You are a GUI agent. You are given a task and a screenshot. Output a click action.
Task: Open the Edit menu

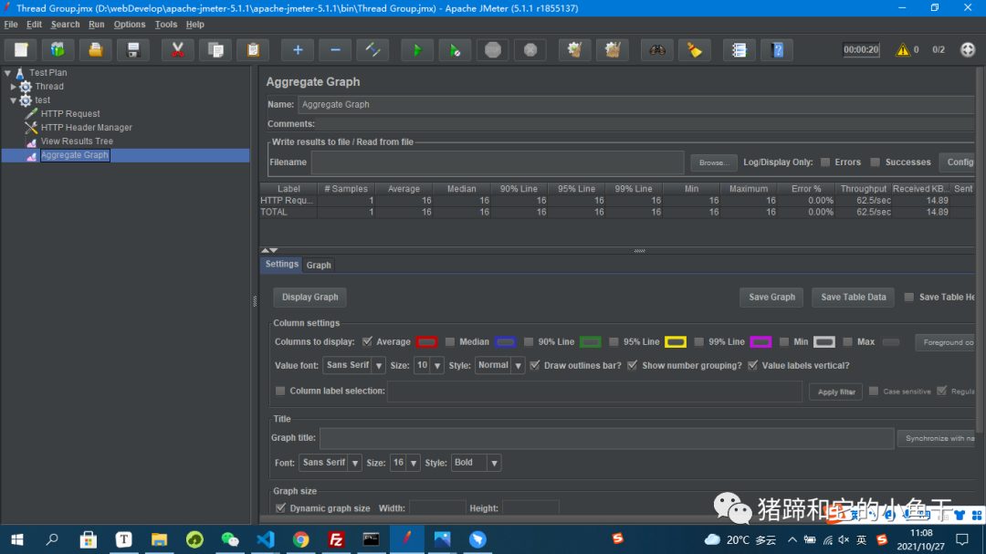coord(34,25)
